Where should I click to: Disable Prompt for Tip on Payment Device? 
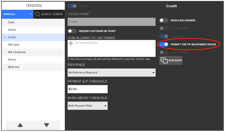pyautogui.click(x=164, y=44)
